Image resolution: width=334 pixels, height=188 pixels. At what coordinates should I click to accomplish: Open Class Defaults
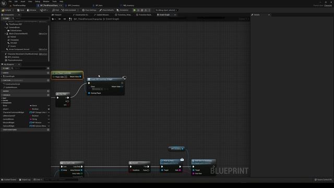click(106, 10)
